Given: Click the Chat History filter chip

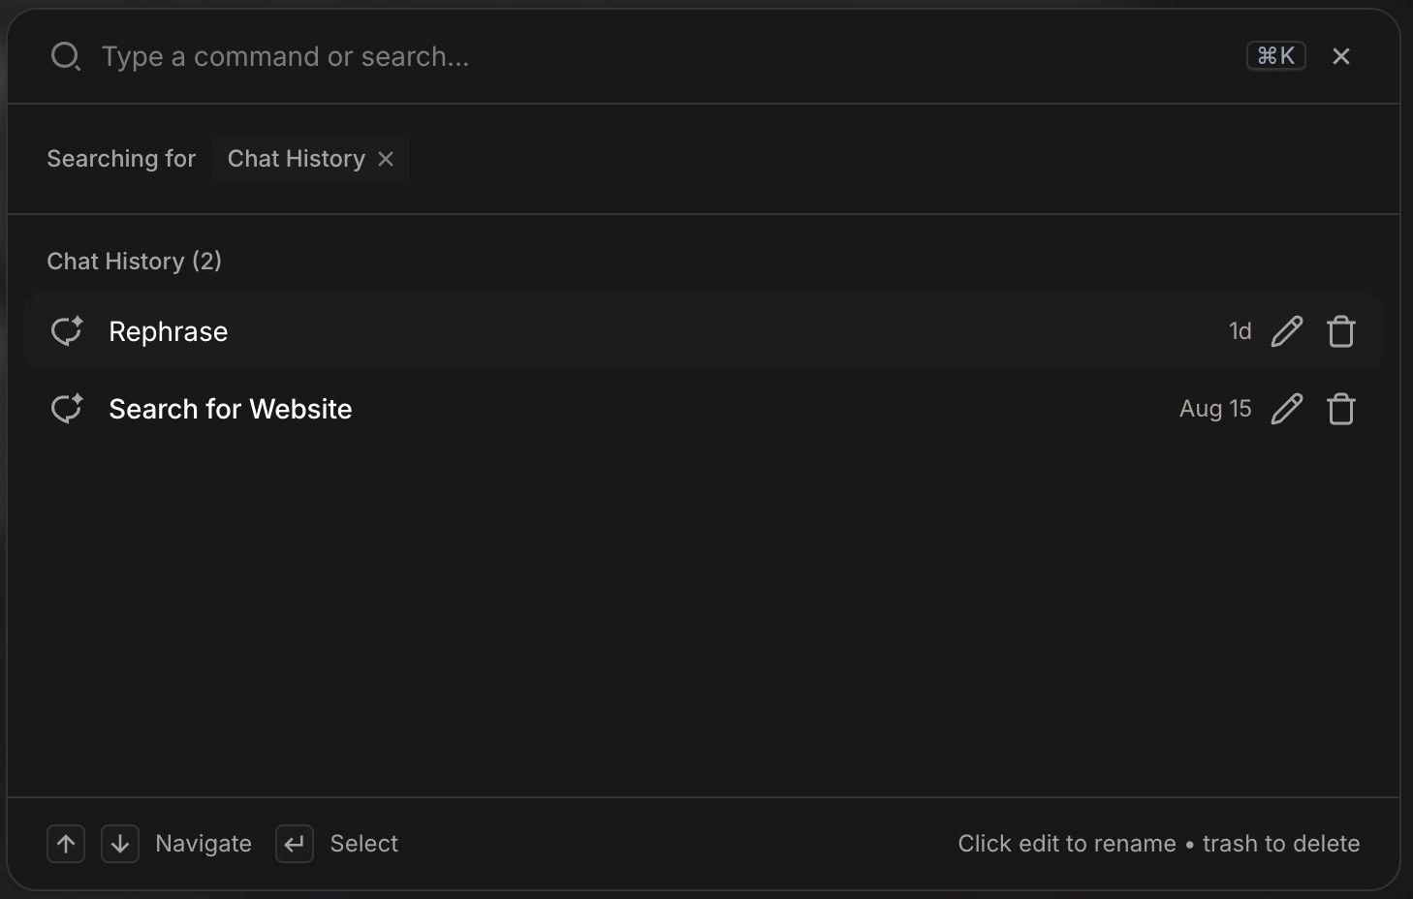Looking at the screenshot, I should [310, 159].
